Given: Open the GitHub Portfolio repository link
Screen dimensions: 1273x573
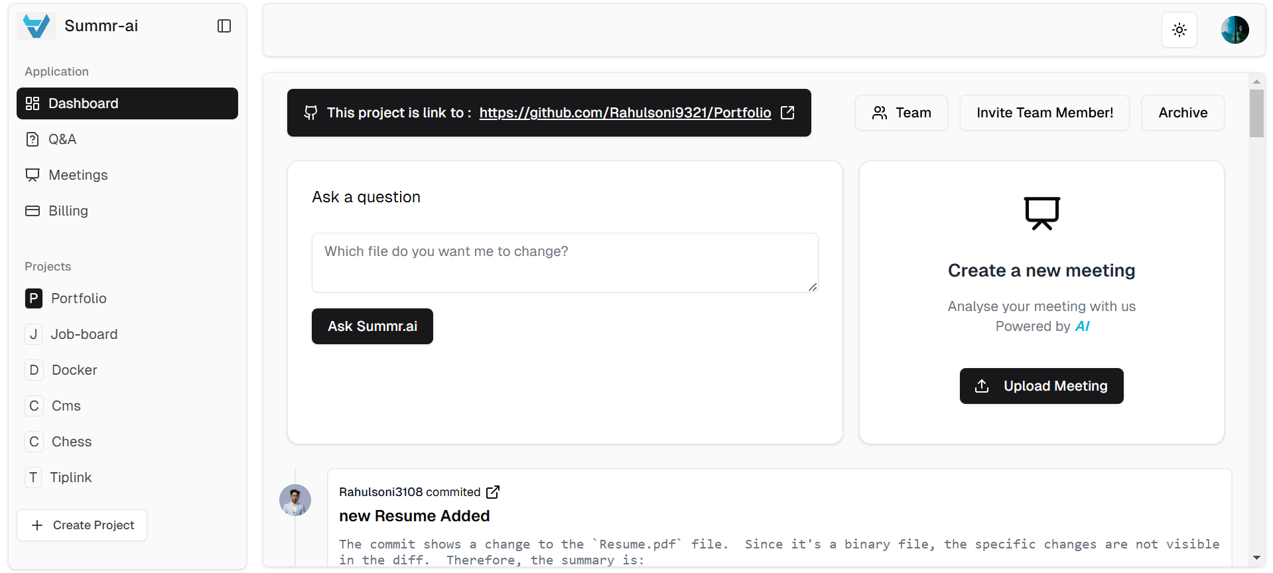Looking at the screenshot, I should tap(625, 113).
